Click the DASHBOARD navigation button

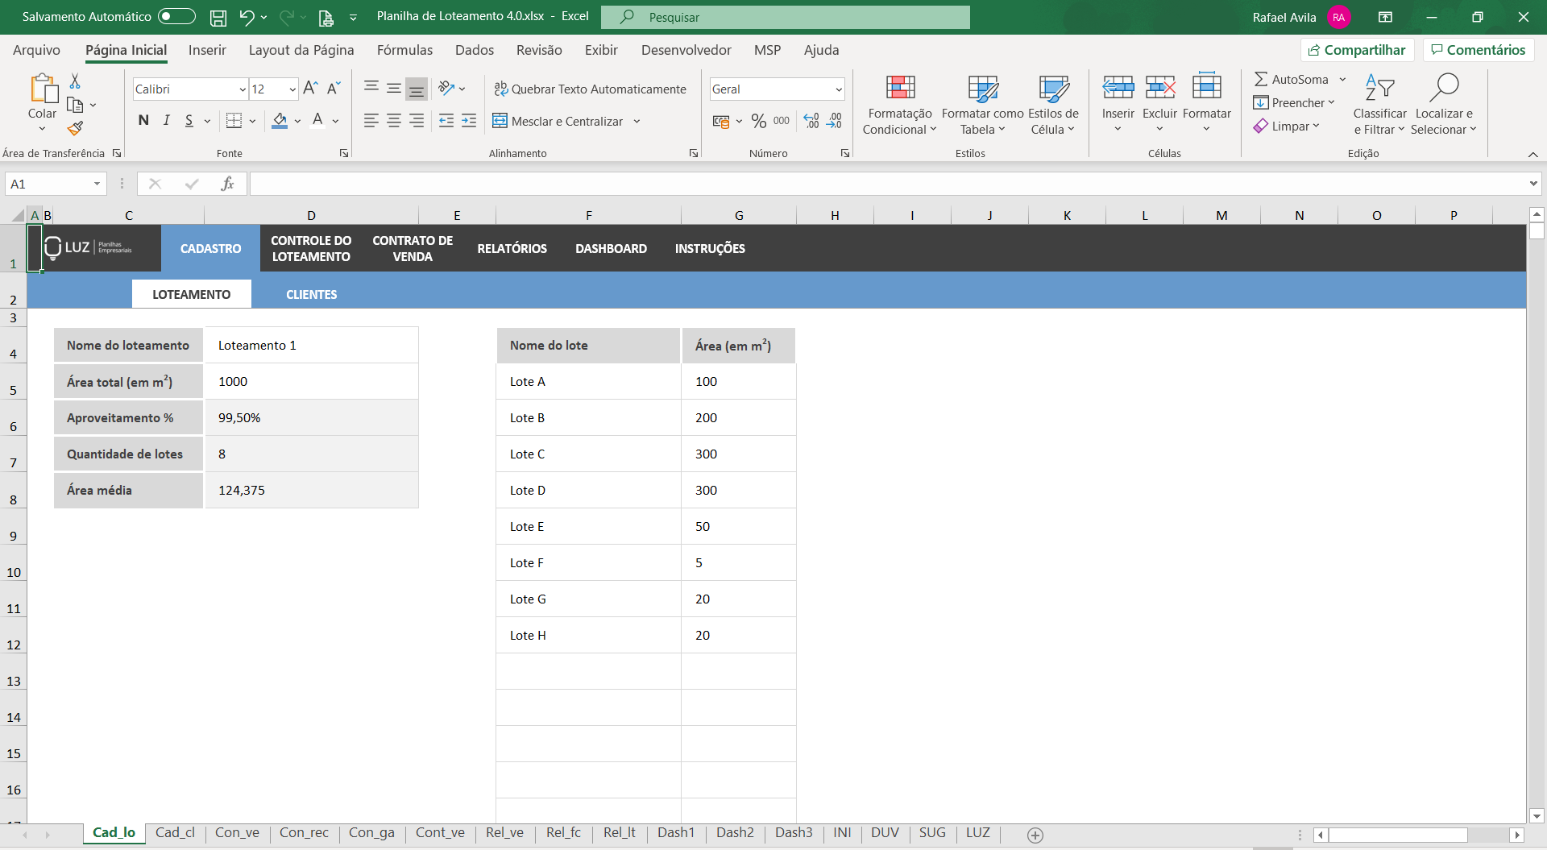tap(611, 248)
